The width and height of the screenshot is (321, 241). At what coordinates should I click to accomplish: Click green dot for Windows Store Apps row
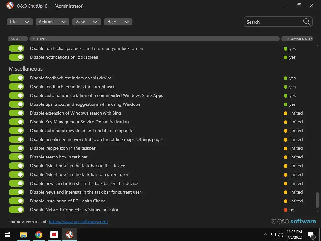[x=286, y=96]
